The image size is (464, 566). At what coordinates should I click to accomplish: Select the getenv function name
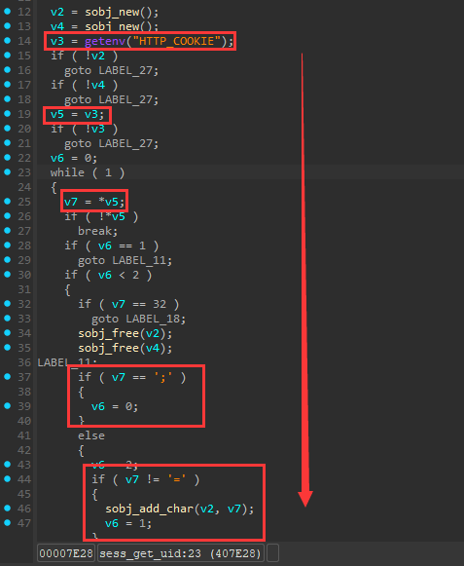tap(105, 41)
